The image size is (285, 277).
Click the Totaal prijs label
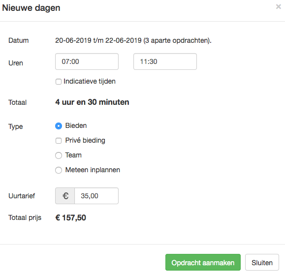25,217
